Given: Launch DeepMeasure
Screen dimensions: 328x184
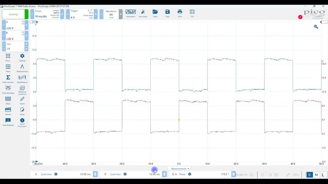Looking at the screenshot, I should (x=22, y=79).
